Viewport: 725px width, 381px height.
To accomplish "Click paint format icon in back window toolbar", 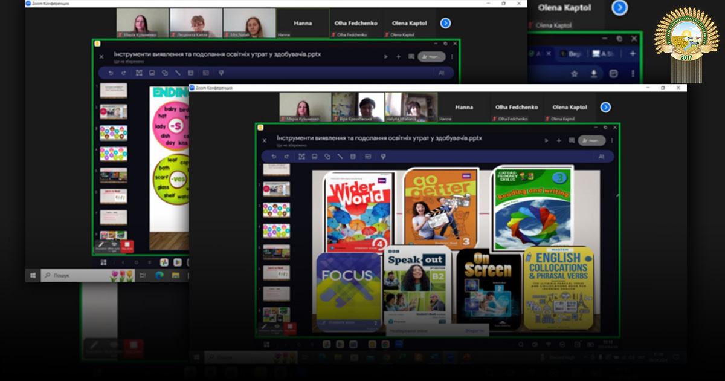I will click(x=221, y=73).
